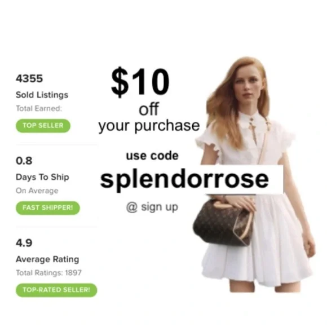Click Total Ratings: 1897 text

tap(48, 273)
